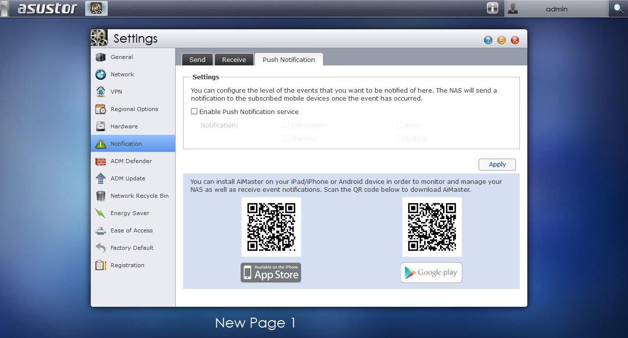Screen dimensions: 628x338
Task: Select the Push Notification tab
Action: (289, 59)
